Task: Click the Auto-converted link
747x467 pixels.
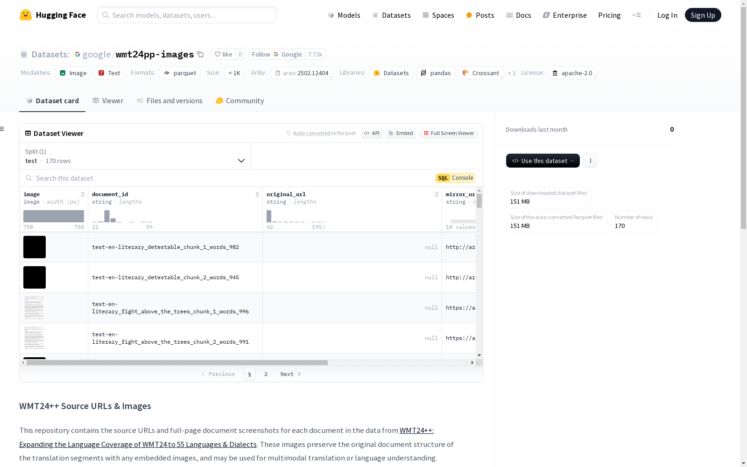Action: [311, 133]
